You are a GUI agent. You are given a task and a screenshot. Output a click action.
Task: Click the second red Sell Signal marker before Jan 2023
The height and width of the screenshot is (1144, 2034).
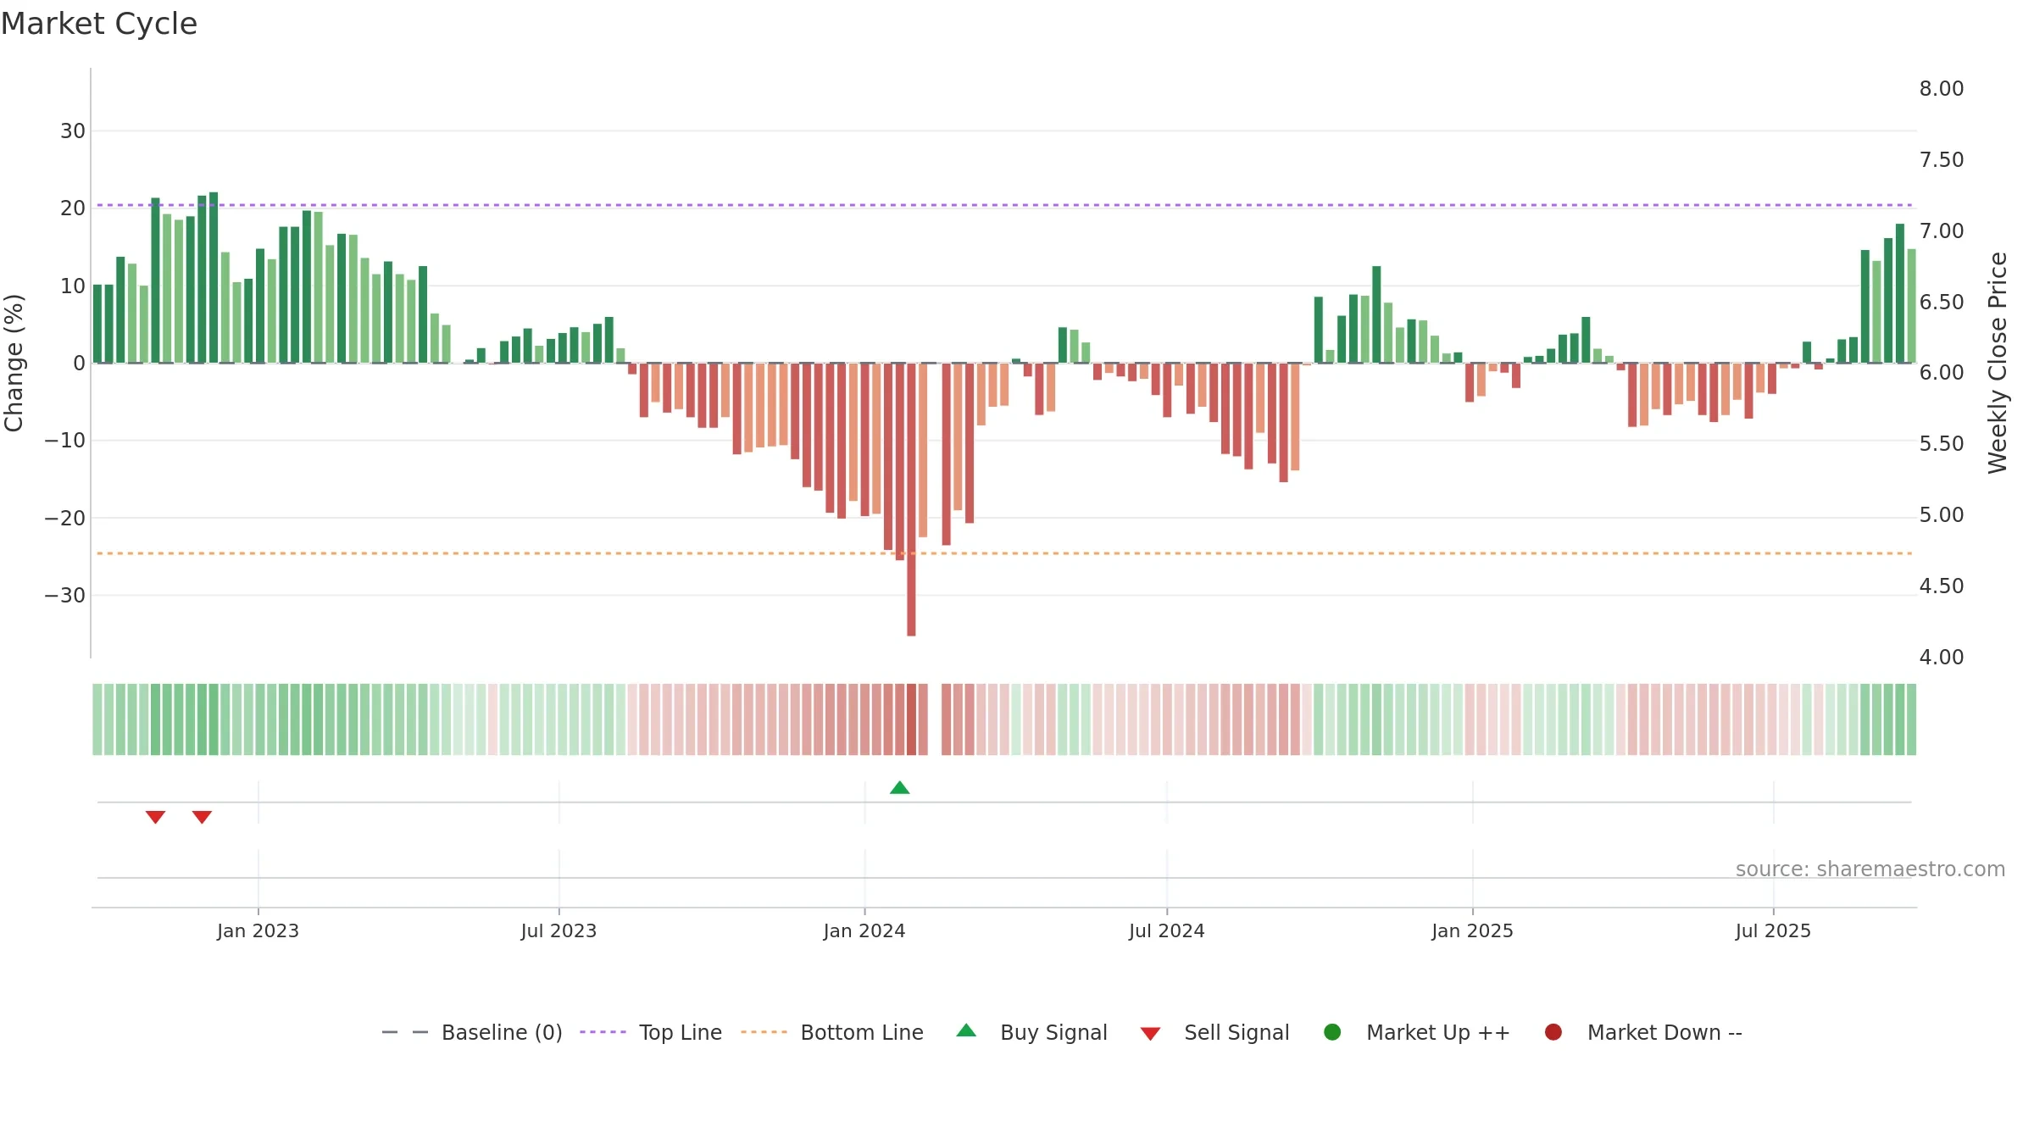point(202,817)
